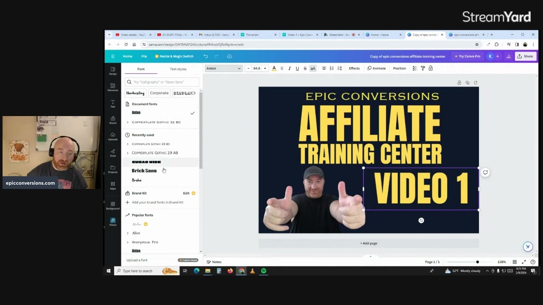Screen dimensions: 543x305
Task: Open Resize & Magic Switch
Action: click(174, 56)
